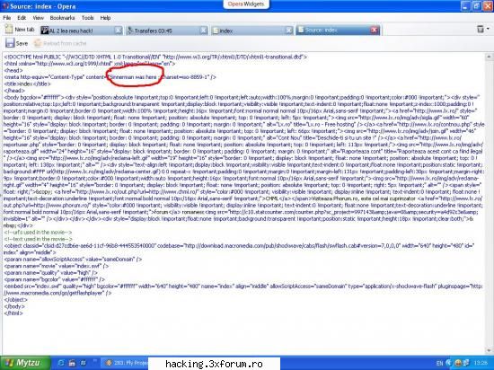This screenshot has height=370, width=494.
Task: Open a New tab
Action: (20, 30)
